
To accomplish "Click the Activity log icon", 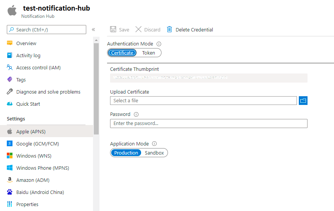I will (x=9, y=55).
